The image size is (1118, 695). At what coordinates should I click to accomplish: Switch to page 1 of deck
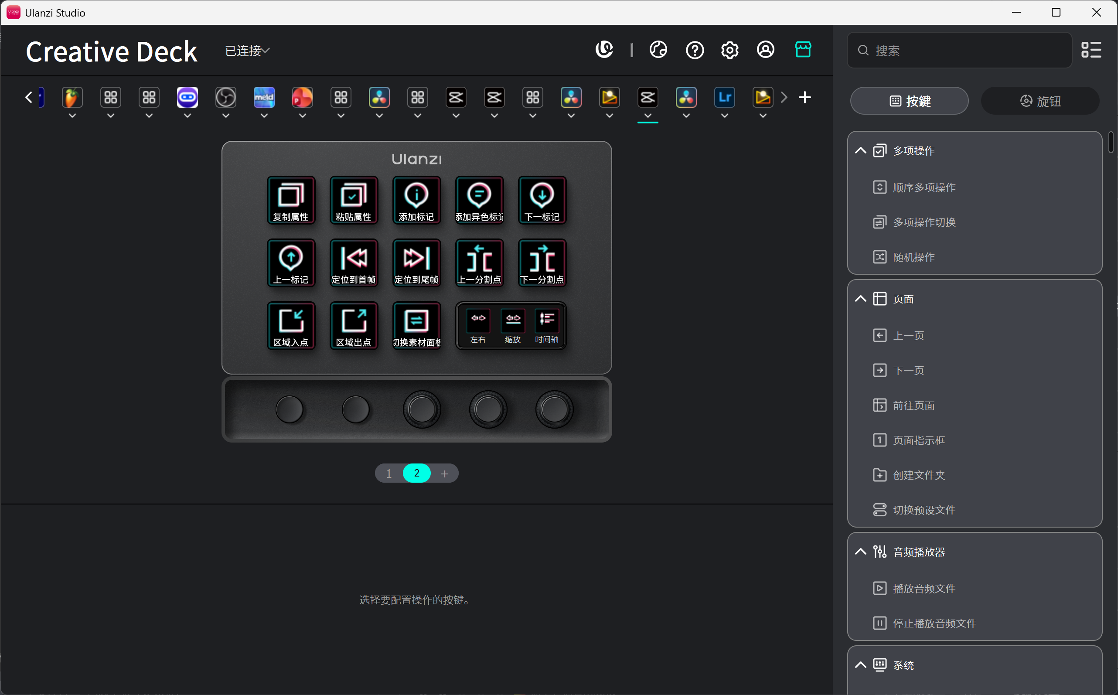pyautogui.click(x=389, y=474)
